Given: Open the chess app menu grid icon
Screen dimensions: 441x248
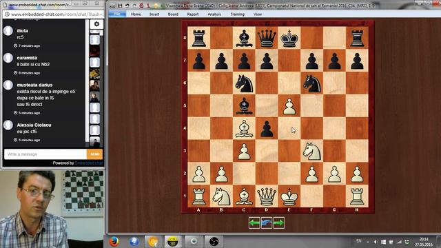Looking at the screenshot, I should pyautogui.click(x=112, y=6).
